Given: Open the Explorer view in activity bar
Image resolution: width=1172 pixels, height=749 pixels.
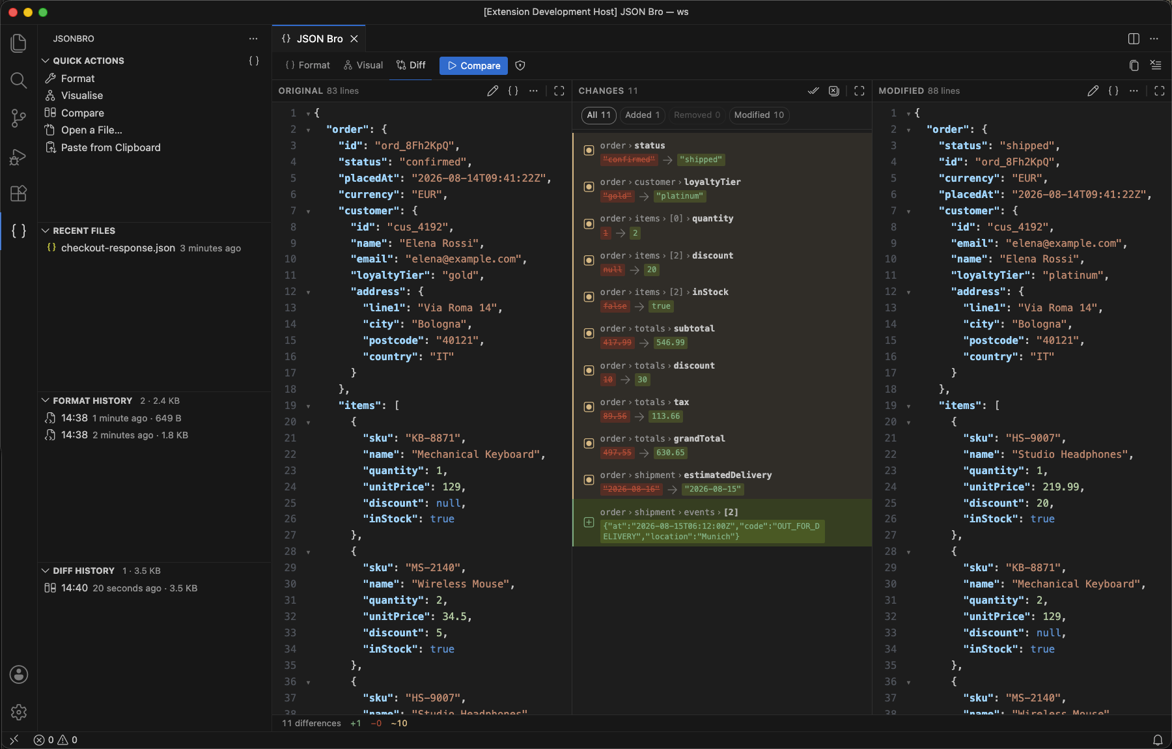Looking at the screenshot, I should click(x=19, y=43).
